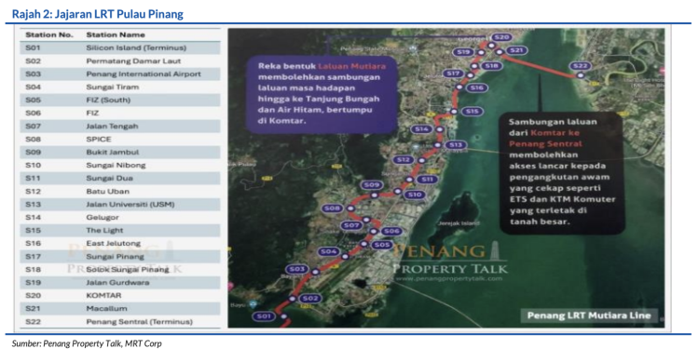Viewport: 699px width, 349px height.
Task: Select the S15 label on the map
Action: 473,112
